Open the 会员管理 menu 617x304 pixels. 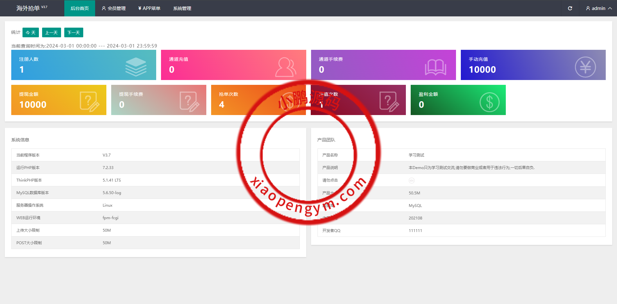click(114, 8)
